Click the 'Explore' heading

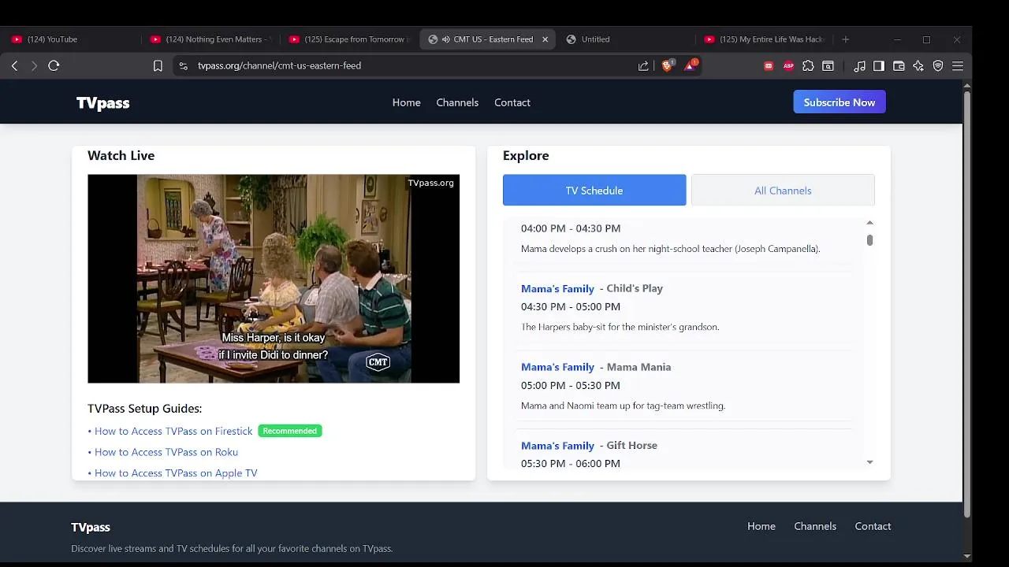point(526,156)
